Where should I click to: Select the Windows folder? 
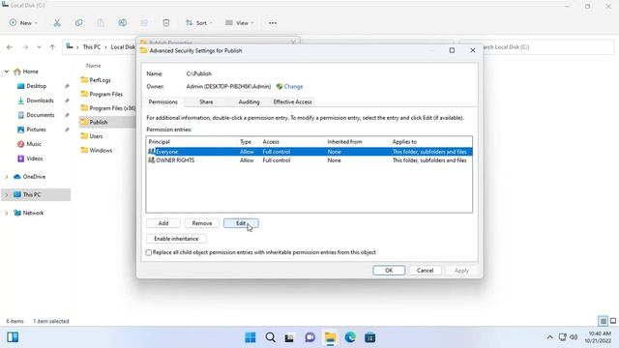point(97,151)
